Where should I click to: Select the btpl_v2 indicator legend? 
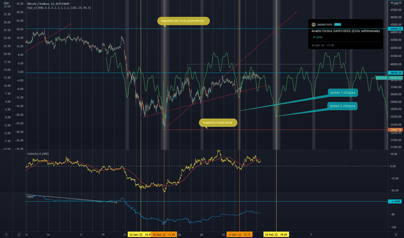(x=59, y=8)
